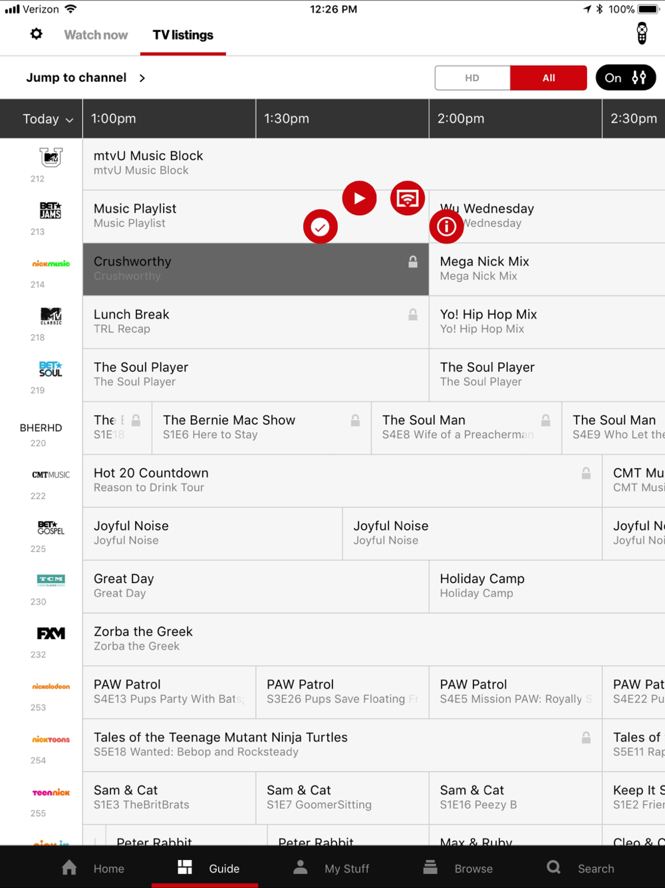Open The Soul Man S4E9 listing
Viewport: 665px width, 888px height.
coord(613,427)
